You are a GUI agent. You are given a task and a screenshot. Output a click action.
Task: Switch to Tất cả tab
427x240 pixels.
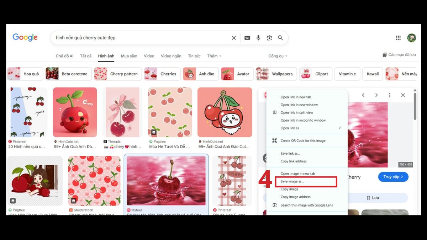(x=86, y=56)
